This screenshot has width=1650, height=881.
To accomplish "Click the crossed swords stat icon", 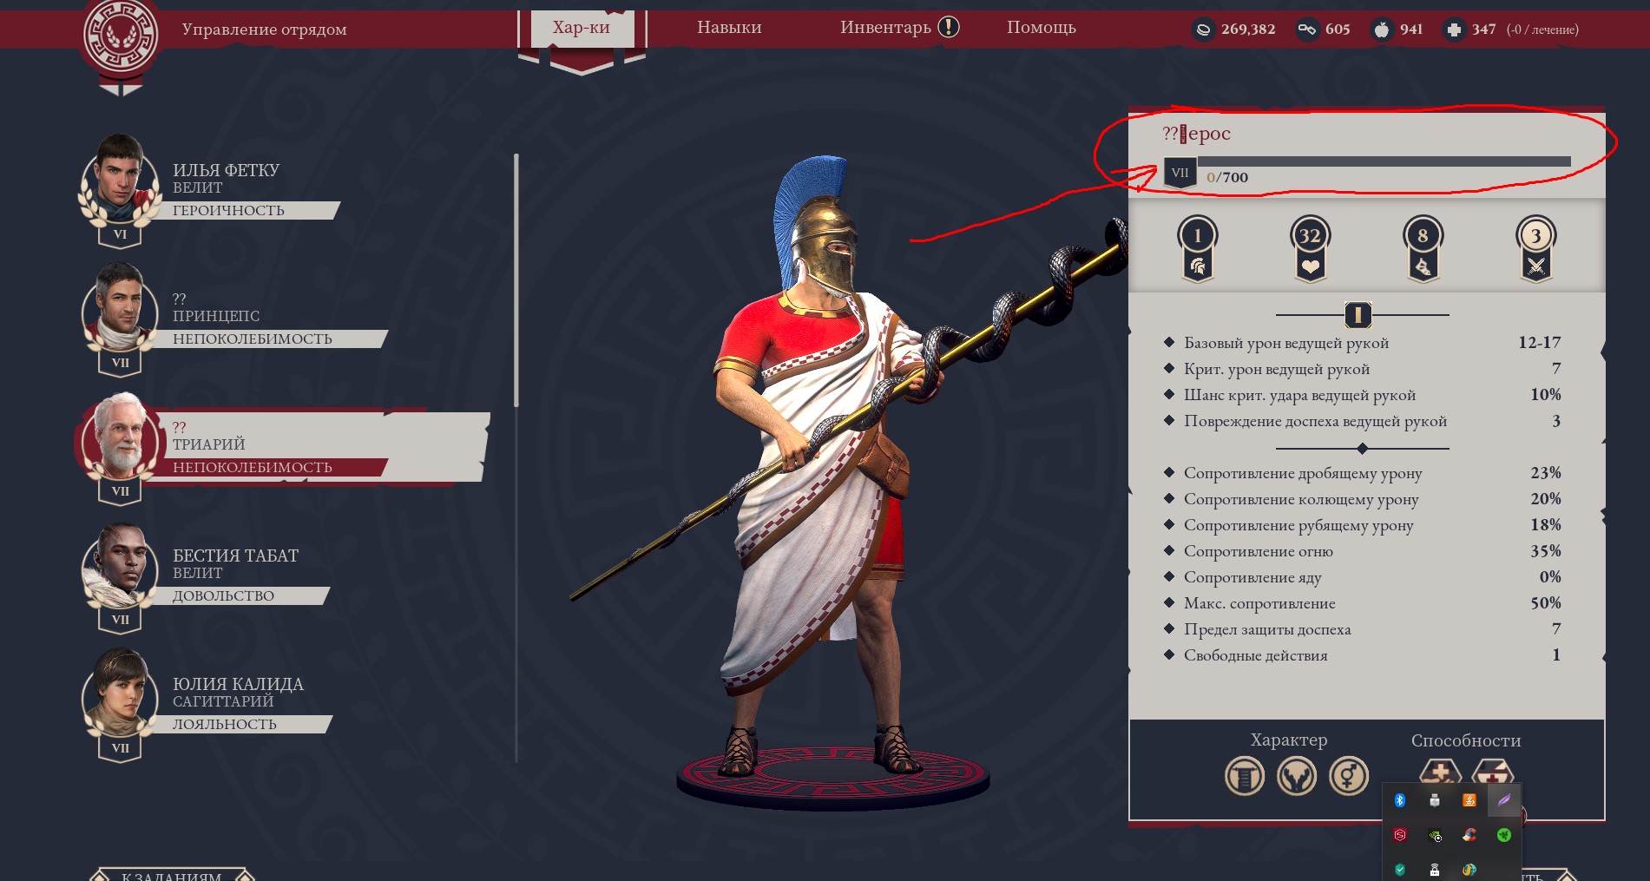I will [x=1535, y=249].
